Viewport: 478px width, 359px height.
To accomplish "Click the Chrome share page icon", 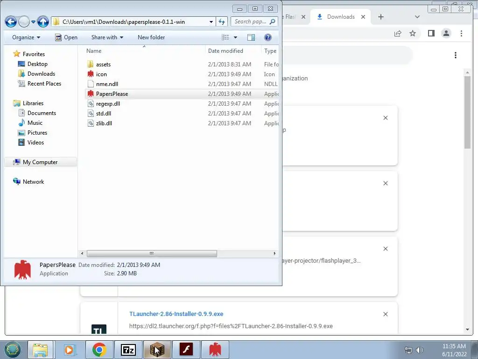I will point(398,33).
